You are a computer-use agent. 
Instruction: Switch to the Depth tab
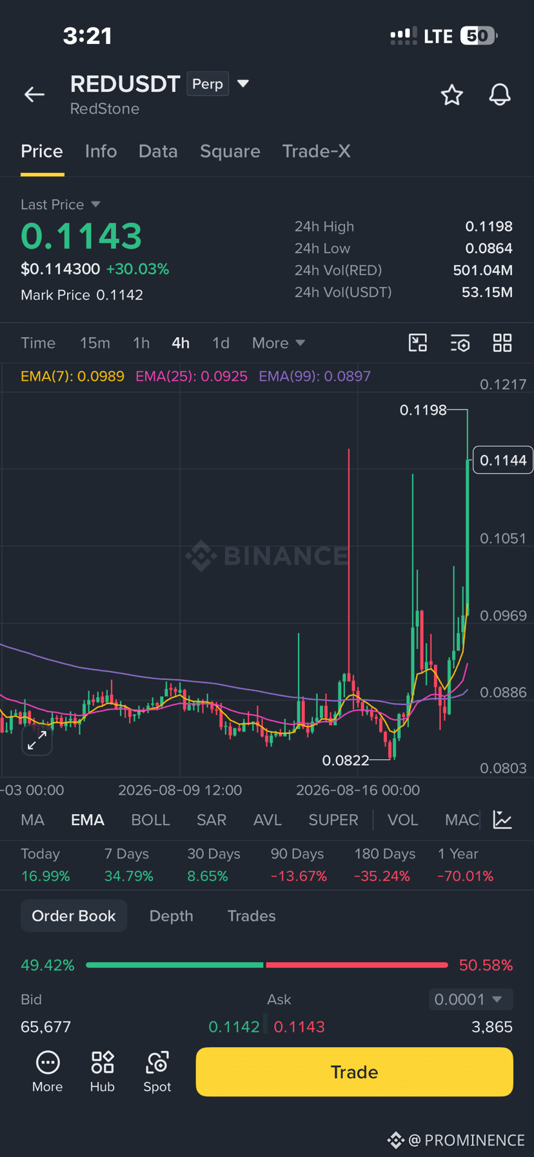tap(171, 916)
